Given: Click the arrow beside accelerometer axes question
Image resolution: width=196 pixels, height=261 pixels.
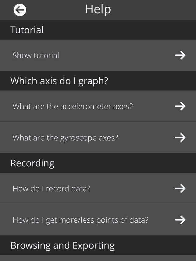Looking at the screenshot, I should pyautogui.click(x=180, y=106).
